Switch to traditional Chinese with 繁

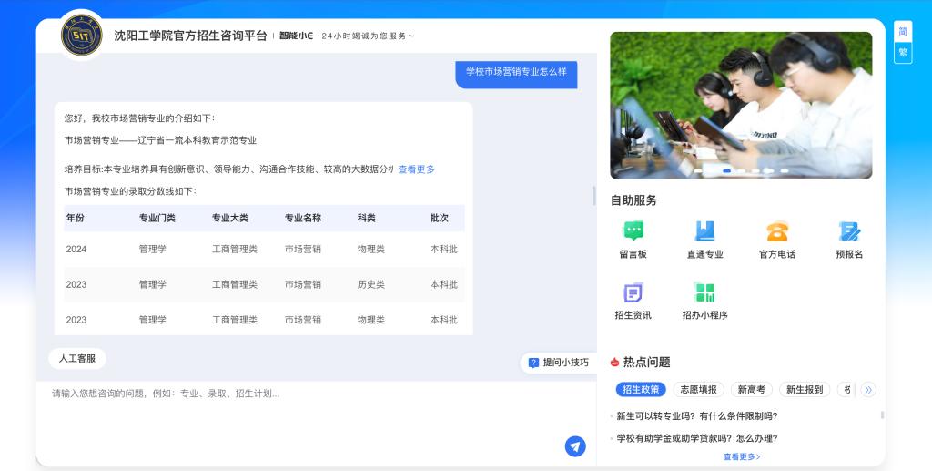[x=902, y=52]
